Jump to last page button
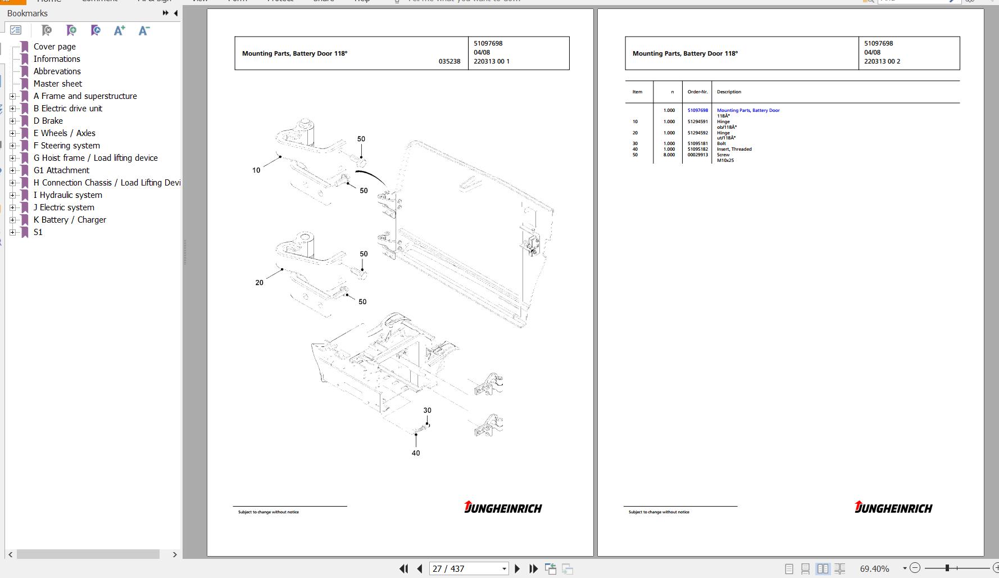 pyautogui.click(x=534, y=569)
